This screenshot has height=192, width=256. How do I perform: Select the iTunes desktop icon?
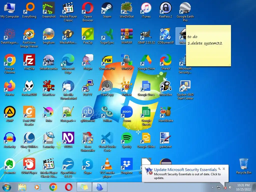146,10
